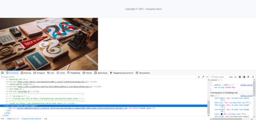The height and width of the screenshot is (120, 256).
Task: Add a new style rule plus icon
Action: [253, 77]
